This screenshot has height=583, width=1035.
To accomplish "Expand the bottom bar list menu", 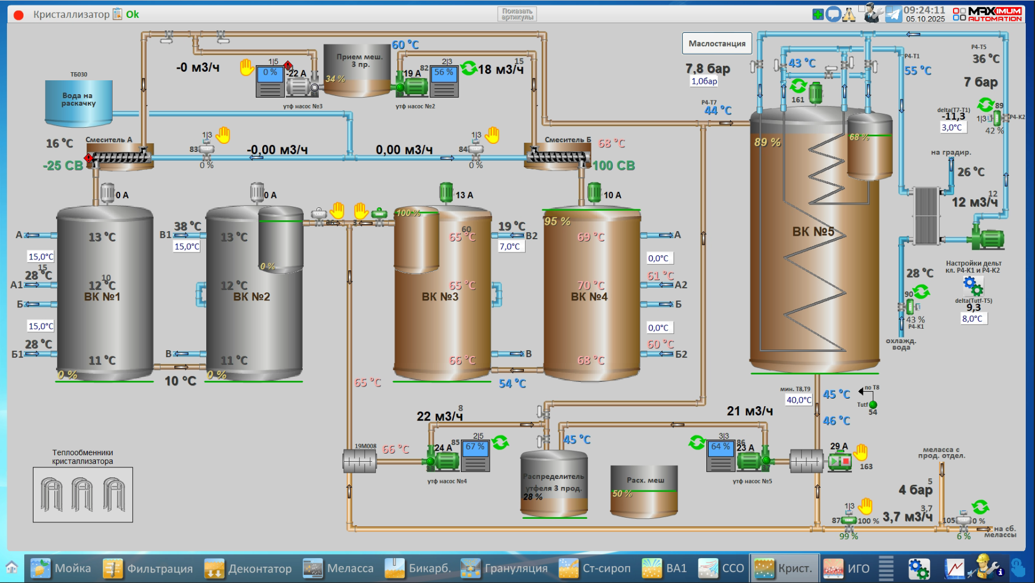I will [x=886, y=569].
